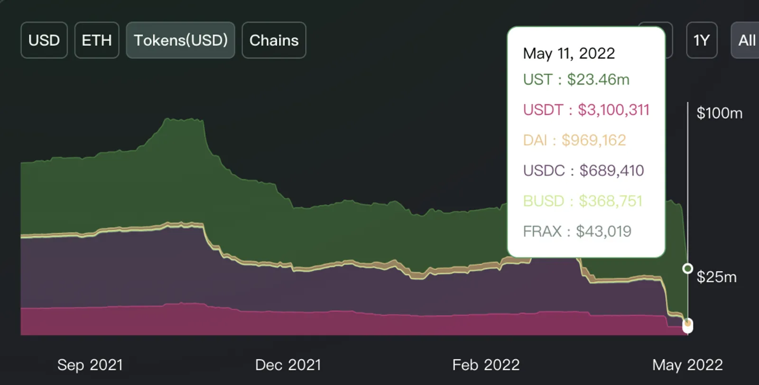759x385 pixels.
Task: Click the data point marker at chart bottom
Action: point(687,326)
